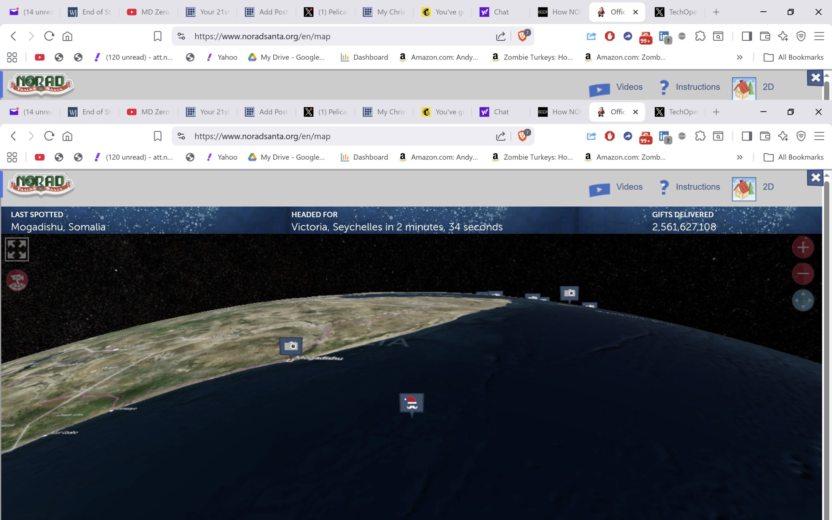Toggle the sidebar panel icon in lower toolbar
This screenshot has width=832, height=520.
(x=747, y=136)
